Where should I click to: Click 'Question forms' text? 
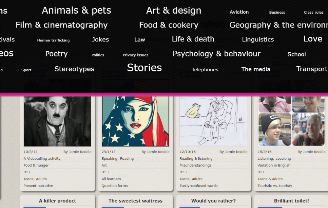[x=115, y=186]
